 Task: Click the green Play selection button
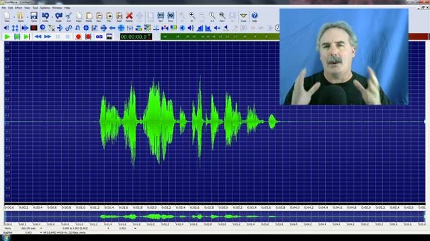(x=17, y=37)
